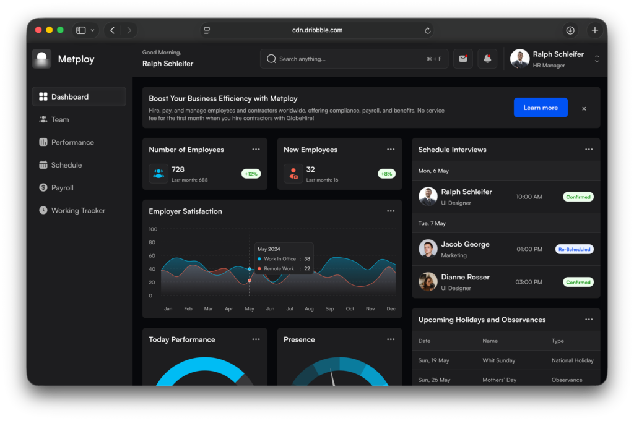The height and width of the screenshot is (421, 634).
Task: Open Schedule Interviews more options menu
Action: (589, 150)
